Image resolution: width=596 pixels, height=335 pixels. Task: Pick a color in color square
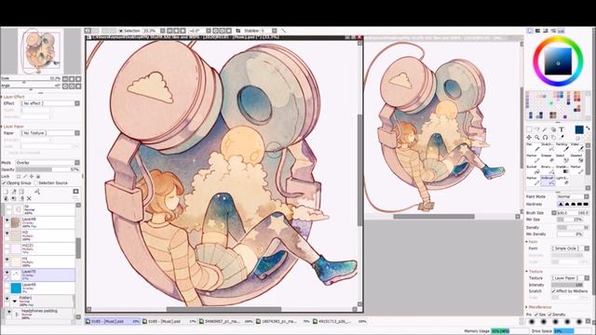point(558,61)
